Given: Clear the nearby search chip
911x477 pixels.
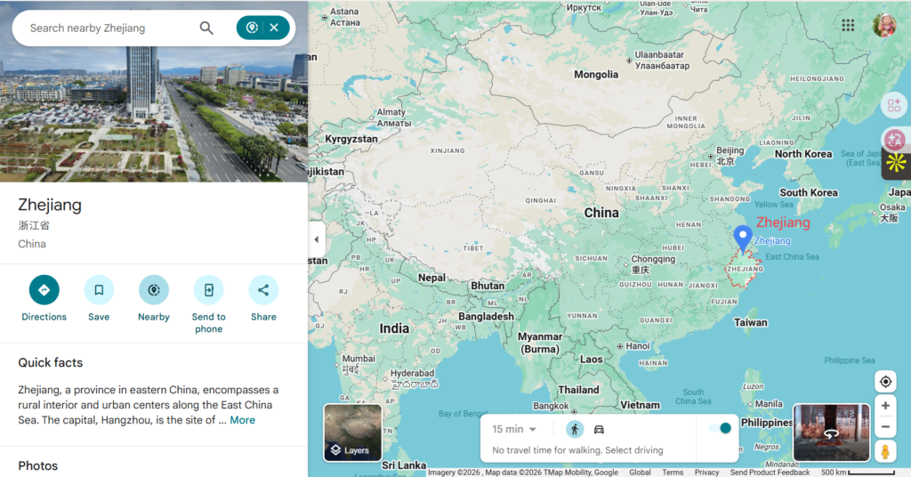Looking at the screenshot, I should click(x=274, y=28).
